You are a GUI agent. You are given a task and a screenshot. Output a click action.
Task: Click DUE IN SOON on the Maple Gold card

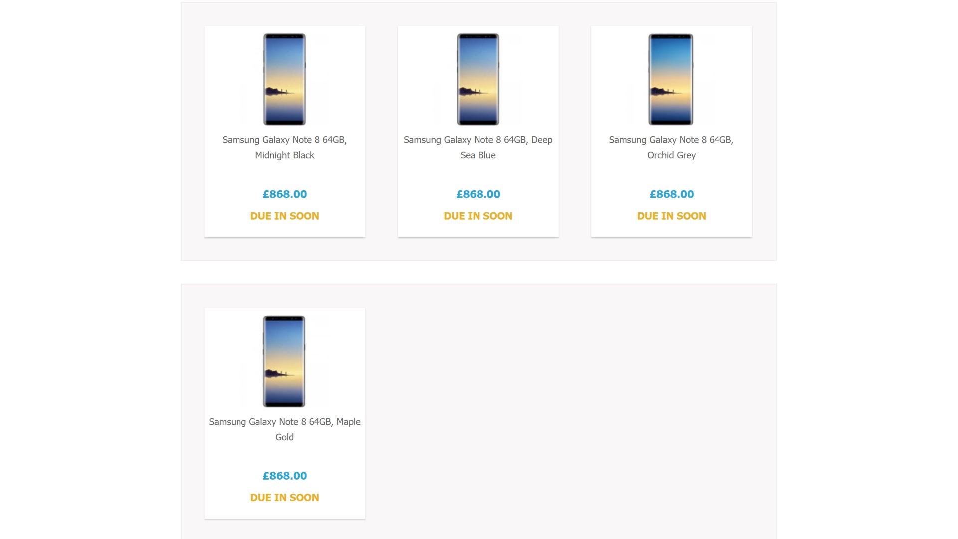[285, 498]
